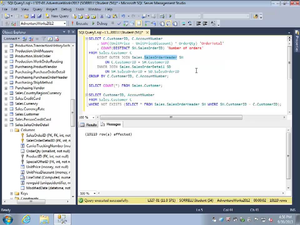
Task: Click the Debug button
Action: [100, 23]
